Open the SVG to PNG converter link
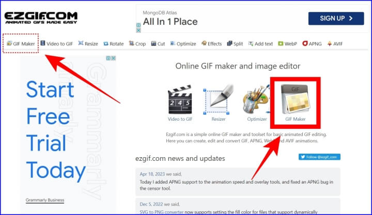 pyautogui.click(x=162, y=212)
